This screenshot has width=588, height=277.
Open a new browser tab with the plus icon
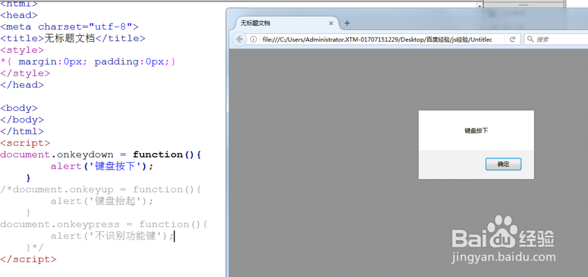tap(348, 23)
